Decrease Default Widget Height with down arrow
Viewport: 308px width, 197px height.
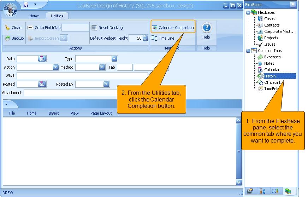tap(146, 40)
